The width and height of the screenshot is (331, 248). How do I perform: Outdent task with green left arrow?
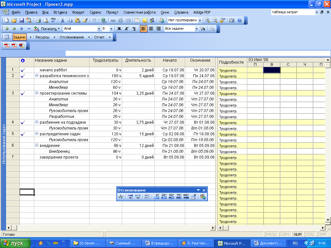coord(7,29)
